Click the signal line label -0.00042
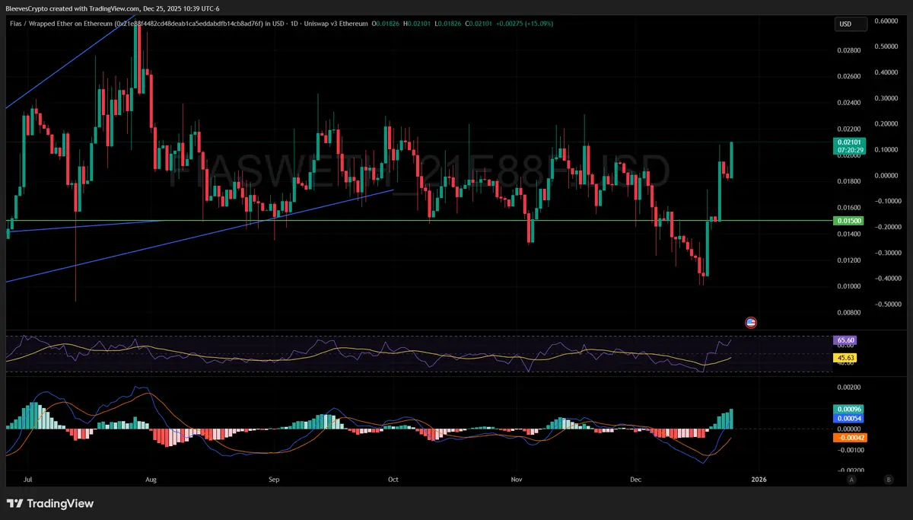913x520 pixels. tap(851, 438)
